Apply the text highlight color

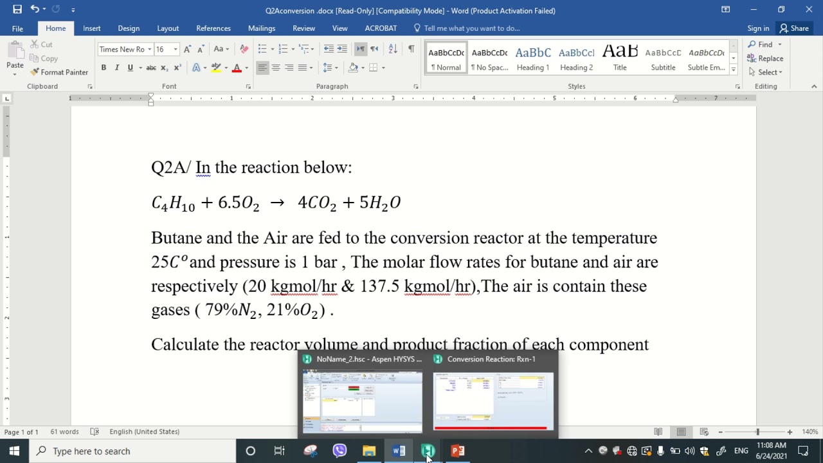(x=216, y=68)
